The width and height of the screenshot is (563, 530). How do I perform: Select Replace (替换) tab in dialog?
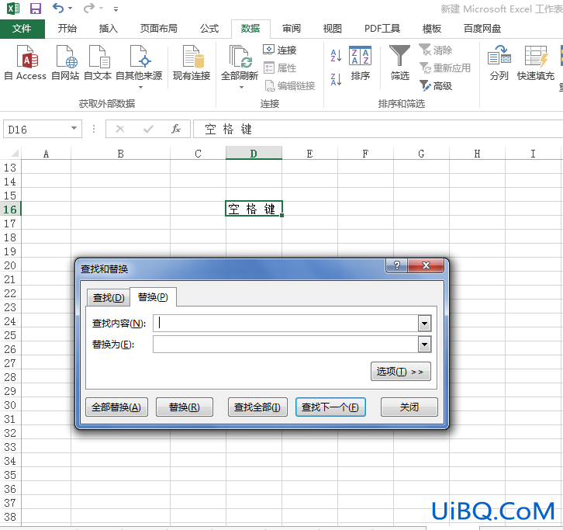pos(153,297)
